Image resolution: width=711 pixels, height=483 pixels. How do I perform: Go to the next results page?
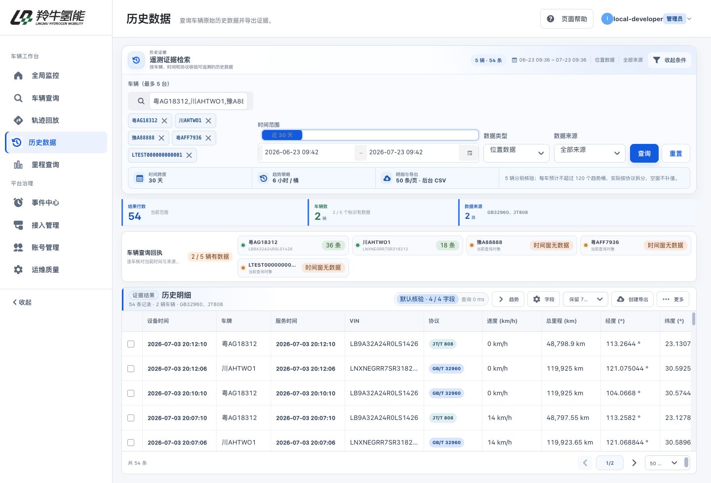(x=634, y=463)
